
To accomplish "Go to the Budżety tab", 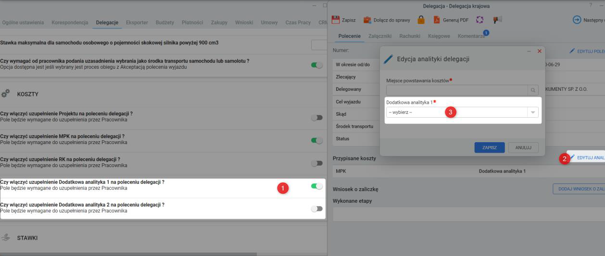I will [165, 23].
